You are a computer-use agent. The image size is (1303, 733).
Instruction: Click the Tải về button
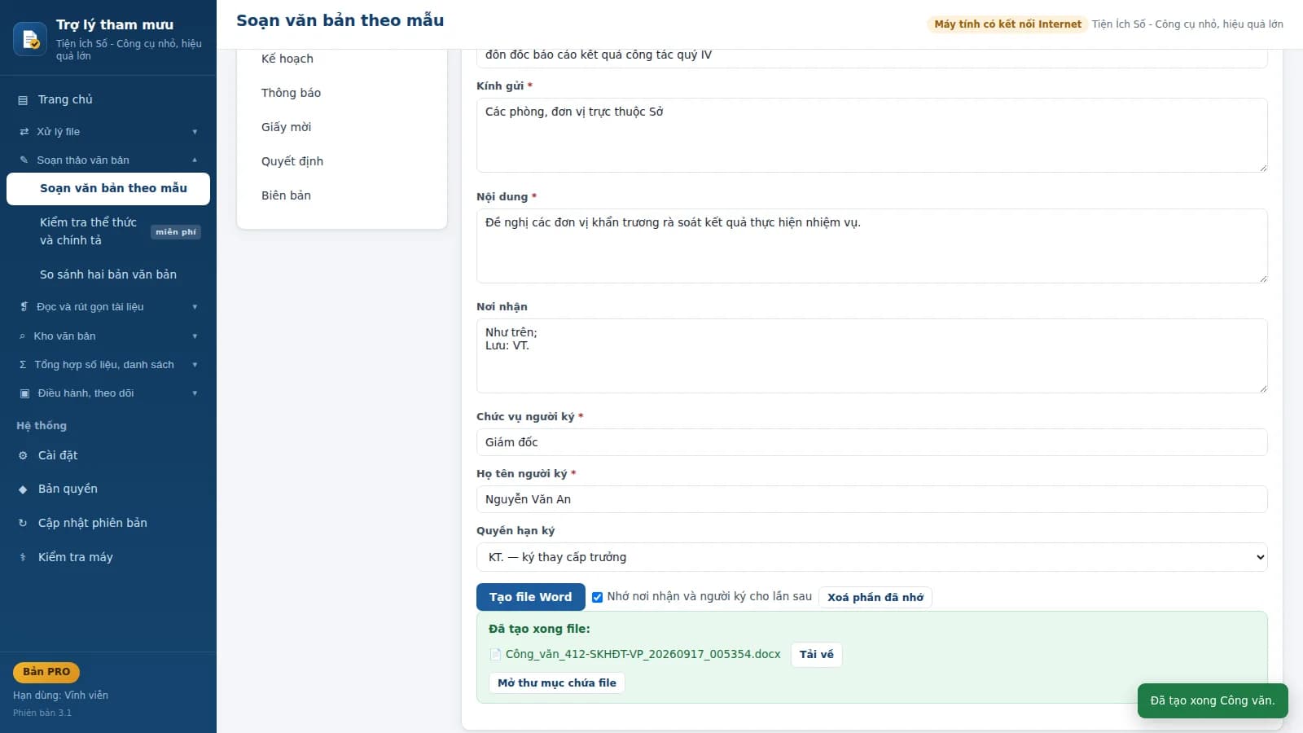(x=817, y=655)
